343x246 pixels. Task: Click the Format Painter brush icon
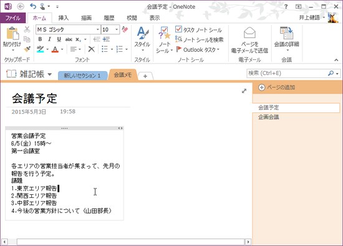click(x=27, y=49)
